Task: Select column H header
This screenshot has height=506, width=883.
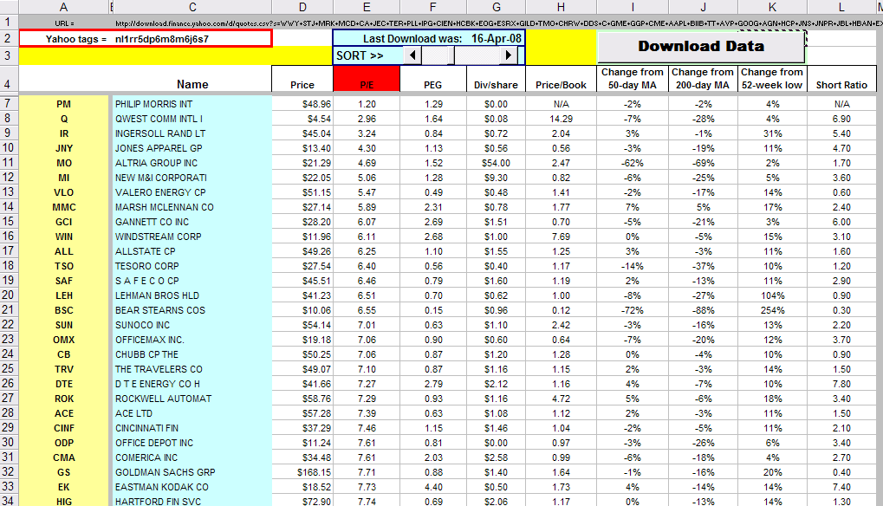Action: click(561, 7)
